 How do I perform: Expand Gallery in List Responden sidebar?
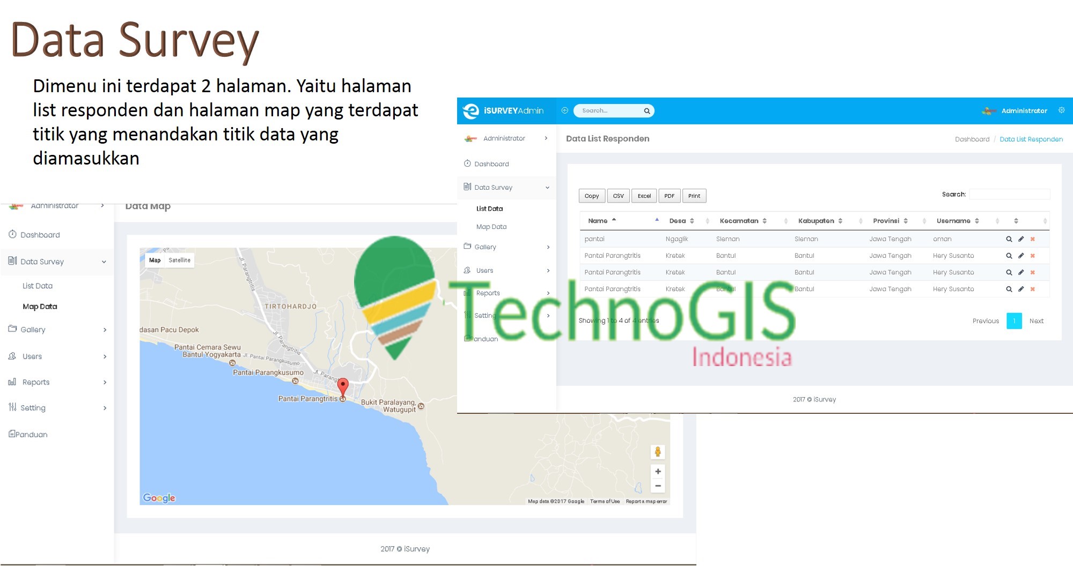pos(548,247)
